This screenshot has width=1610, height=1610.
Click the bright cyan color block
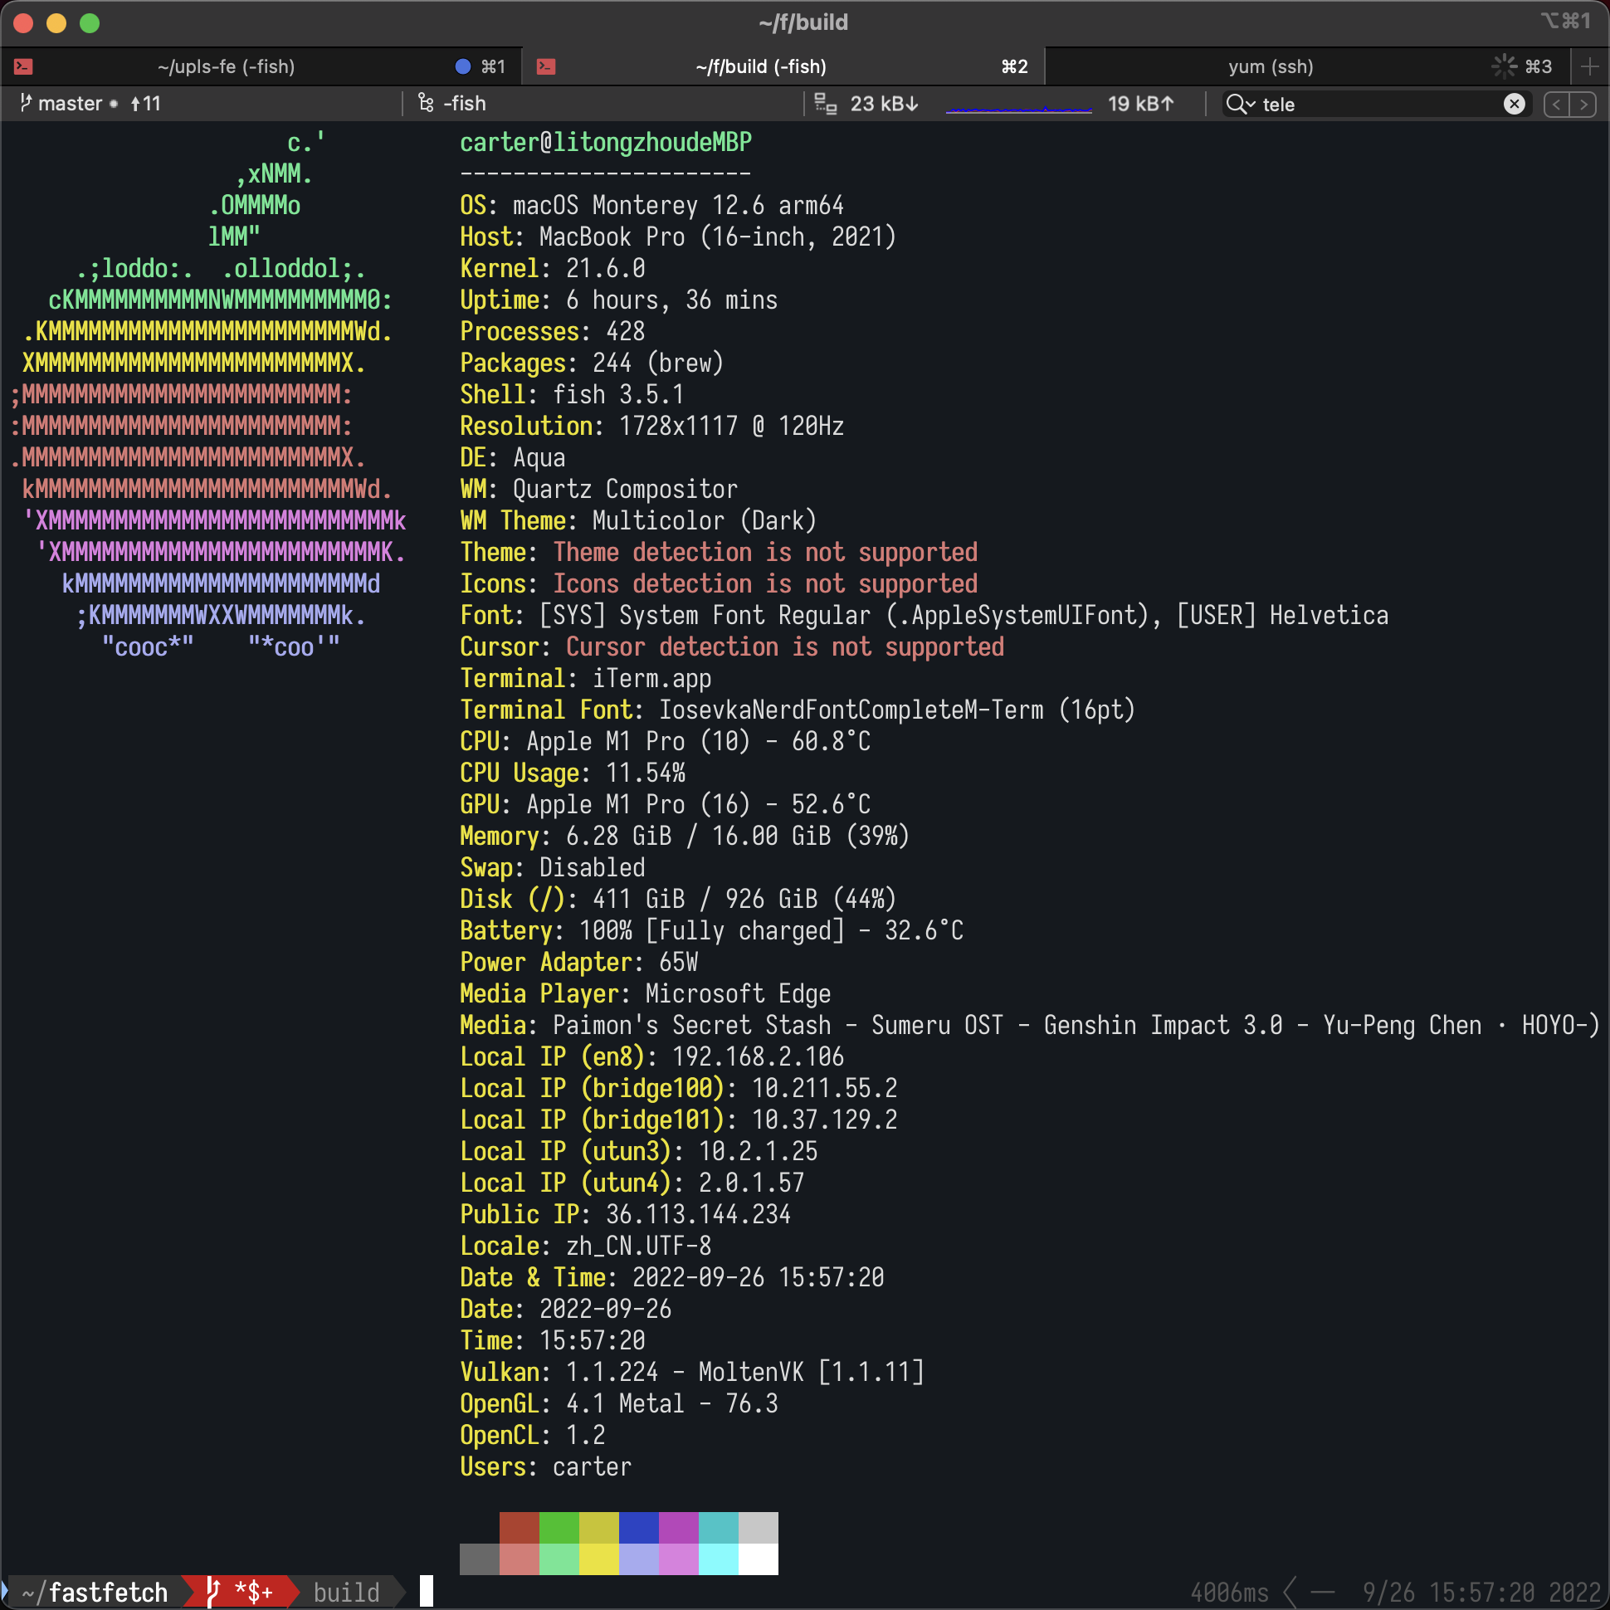(718, 1559)
